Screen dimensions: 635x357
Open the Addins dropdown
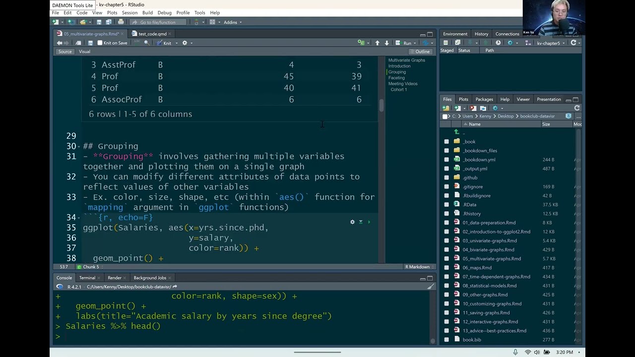[x=232, y=22]
